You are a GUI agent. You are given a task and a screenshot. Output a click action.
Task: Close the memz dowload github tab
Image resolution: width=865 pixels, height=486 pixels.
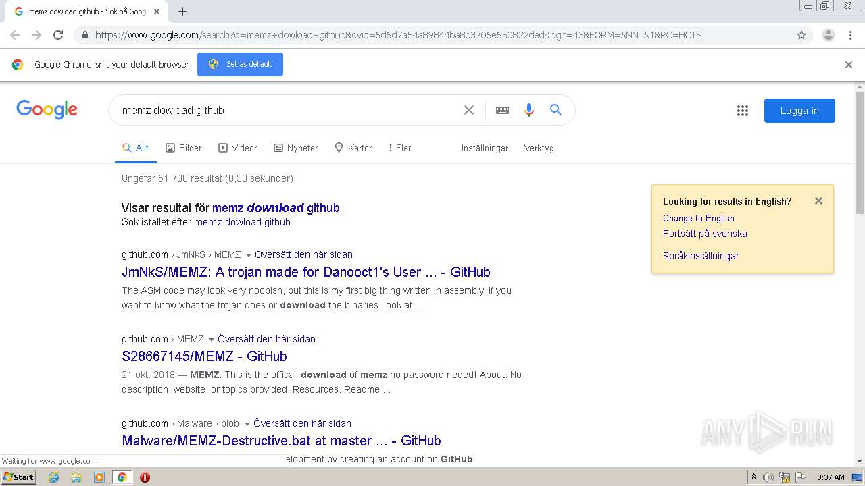157,11
